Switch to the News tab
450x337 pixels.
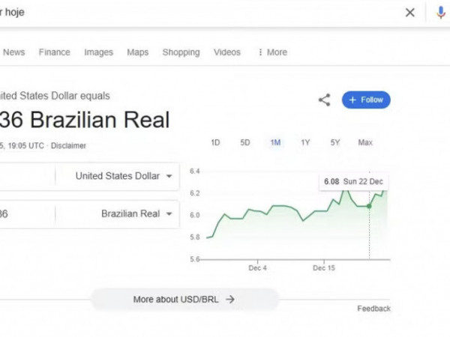(x=13, y=52)
